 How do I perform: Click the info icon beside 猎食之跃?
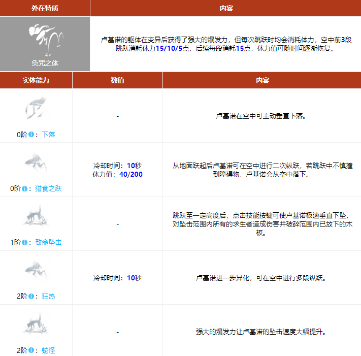[25, 188]
